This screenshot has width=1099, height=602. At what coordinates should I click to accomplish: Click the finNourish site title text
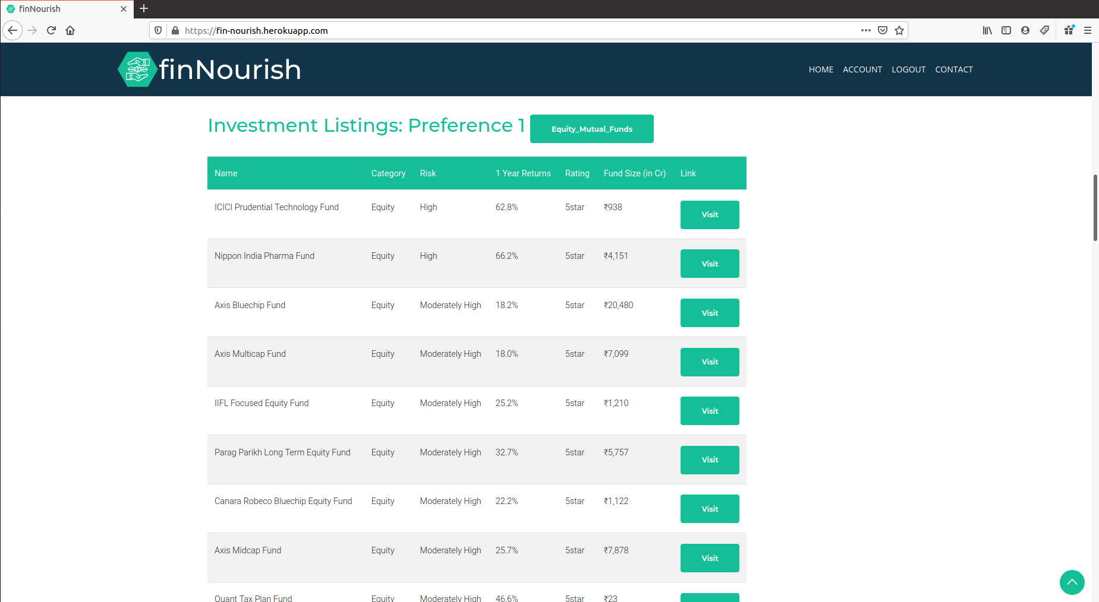coord(230,69)
